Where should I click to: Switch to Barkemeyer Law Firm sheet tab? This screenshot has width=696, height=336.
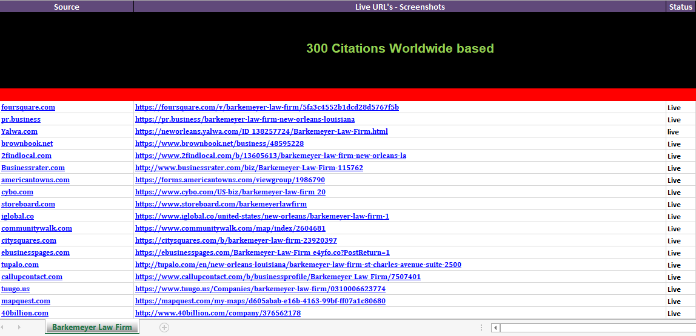point(92,328)
